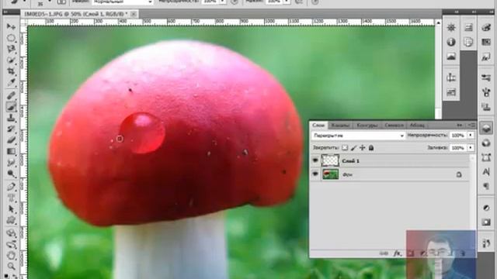Open the Paths panel dock icon

pos(486,157)
